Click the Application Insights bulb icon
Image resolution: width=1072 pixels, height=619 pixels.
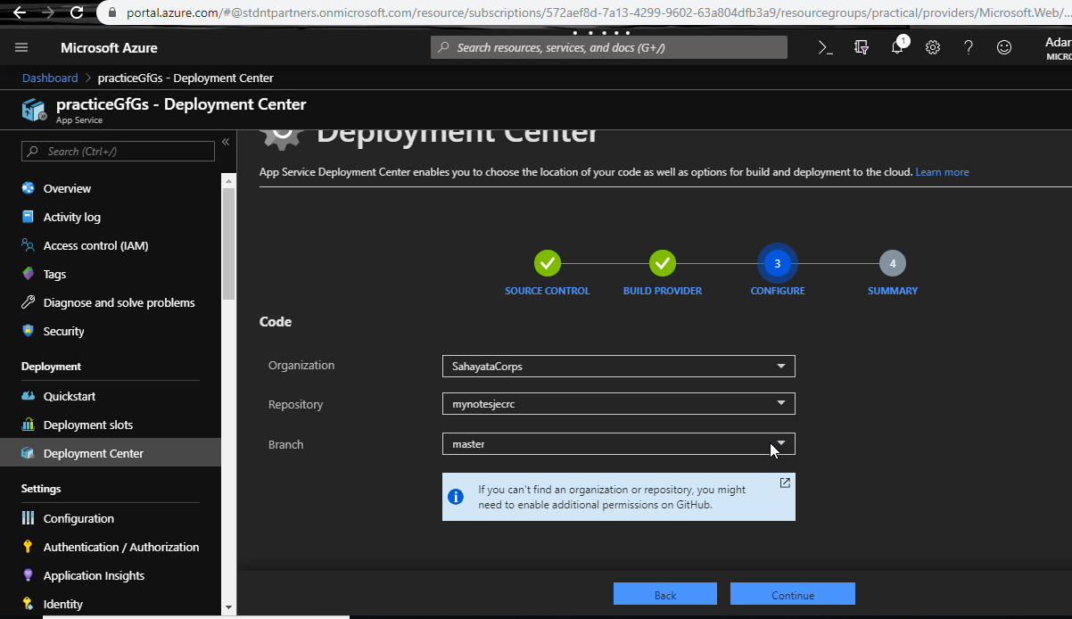coord(28,575)
